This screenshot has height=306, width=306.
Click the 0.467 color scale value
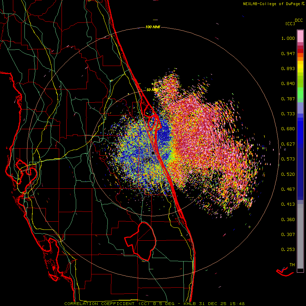tap(288, 189)
